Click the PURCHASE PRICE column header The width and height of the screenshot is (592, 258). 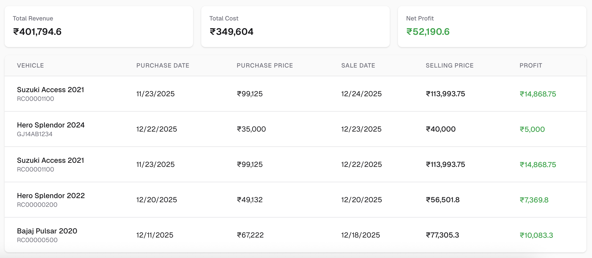coord(265,66)
